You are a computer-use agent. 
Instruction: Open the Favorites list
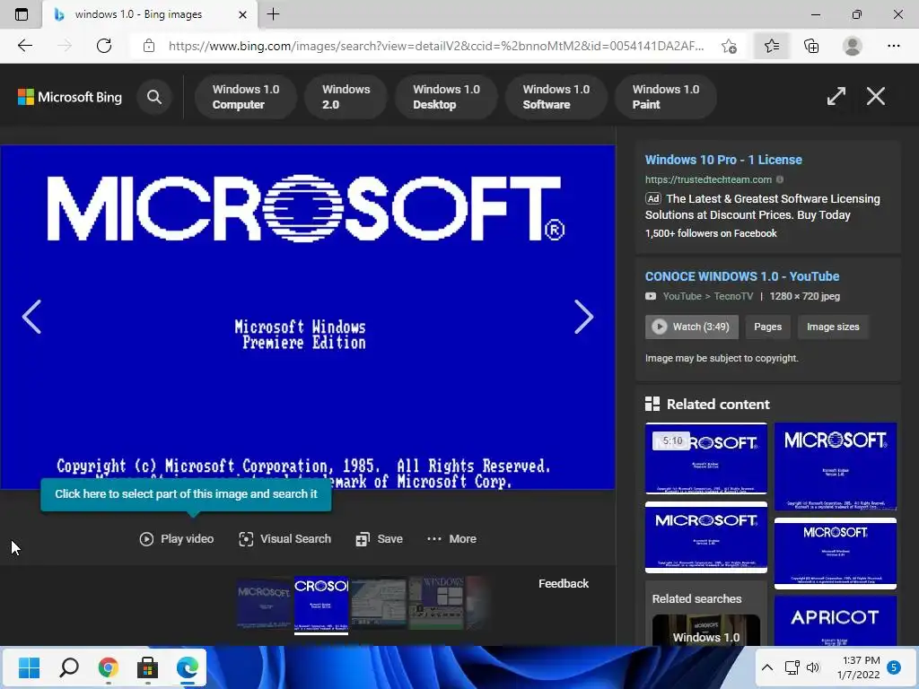click(x=771, y=46)
